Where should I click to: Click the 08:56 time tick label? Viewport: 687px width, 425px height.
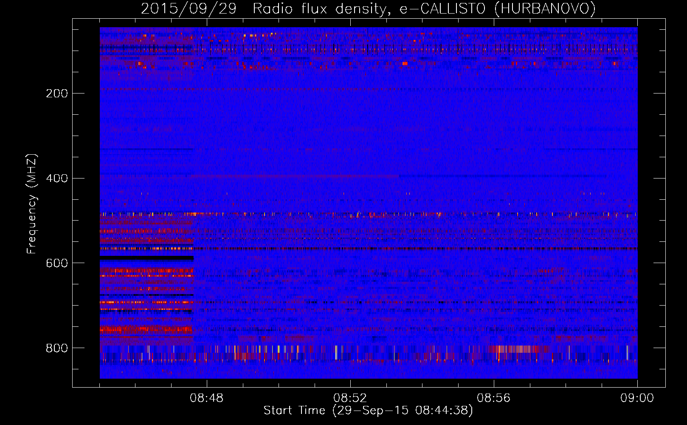494,398
